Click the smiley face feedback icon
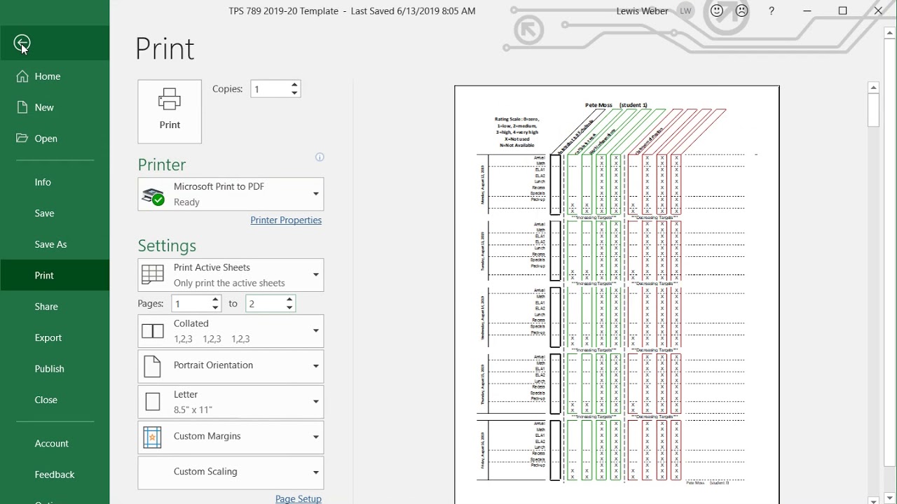897x504 pixels. tap(717, 11)
